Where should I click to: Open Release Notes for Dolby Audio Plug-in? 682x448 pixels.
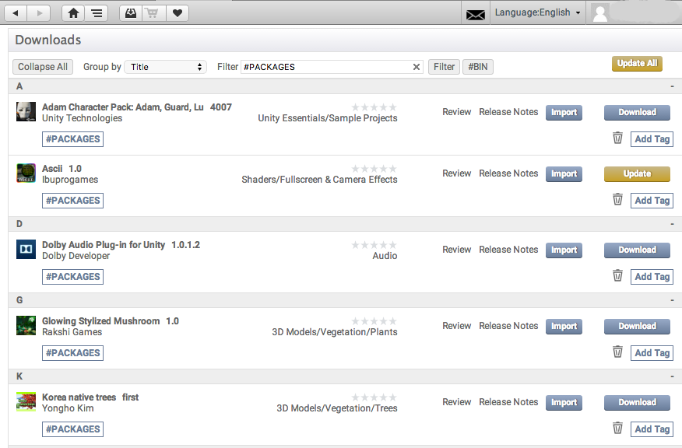[x=508, y=249]
